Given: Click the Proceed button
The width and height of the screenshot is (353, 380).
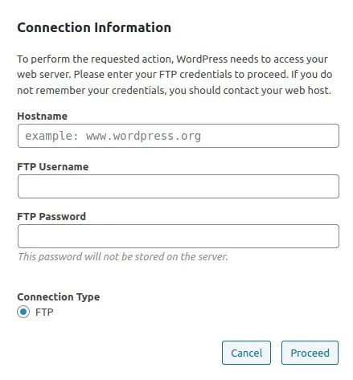Looking at the screenshot, I should (310, 353).
